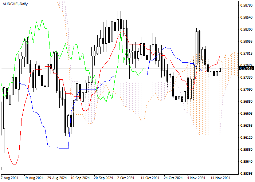Viewport: 255px width, 182px height.
Task: Click the 0.56365 price axis label
Action: click(x=247, y=126)
